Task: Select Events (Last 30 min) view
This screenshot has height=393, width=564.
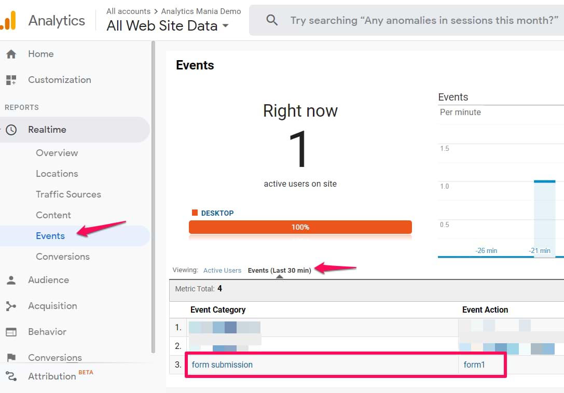Action: [x=279, y=270]
